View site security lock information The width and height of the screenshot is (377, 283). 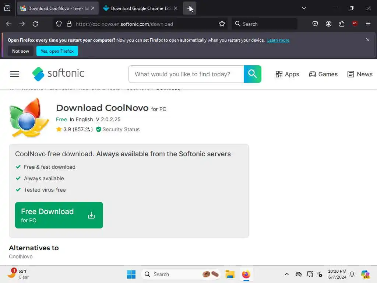[69, 24]
